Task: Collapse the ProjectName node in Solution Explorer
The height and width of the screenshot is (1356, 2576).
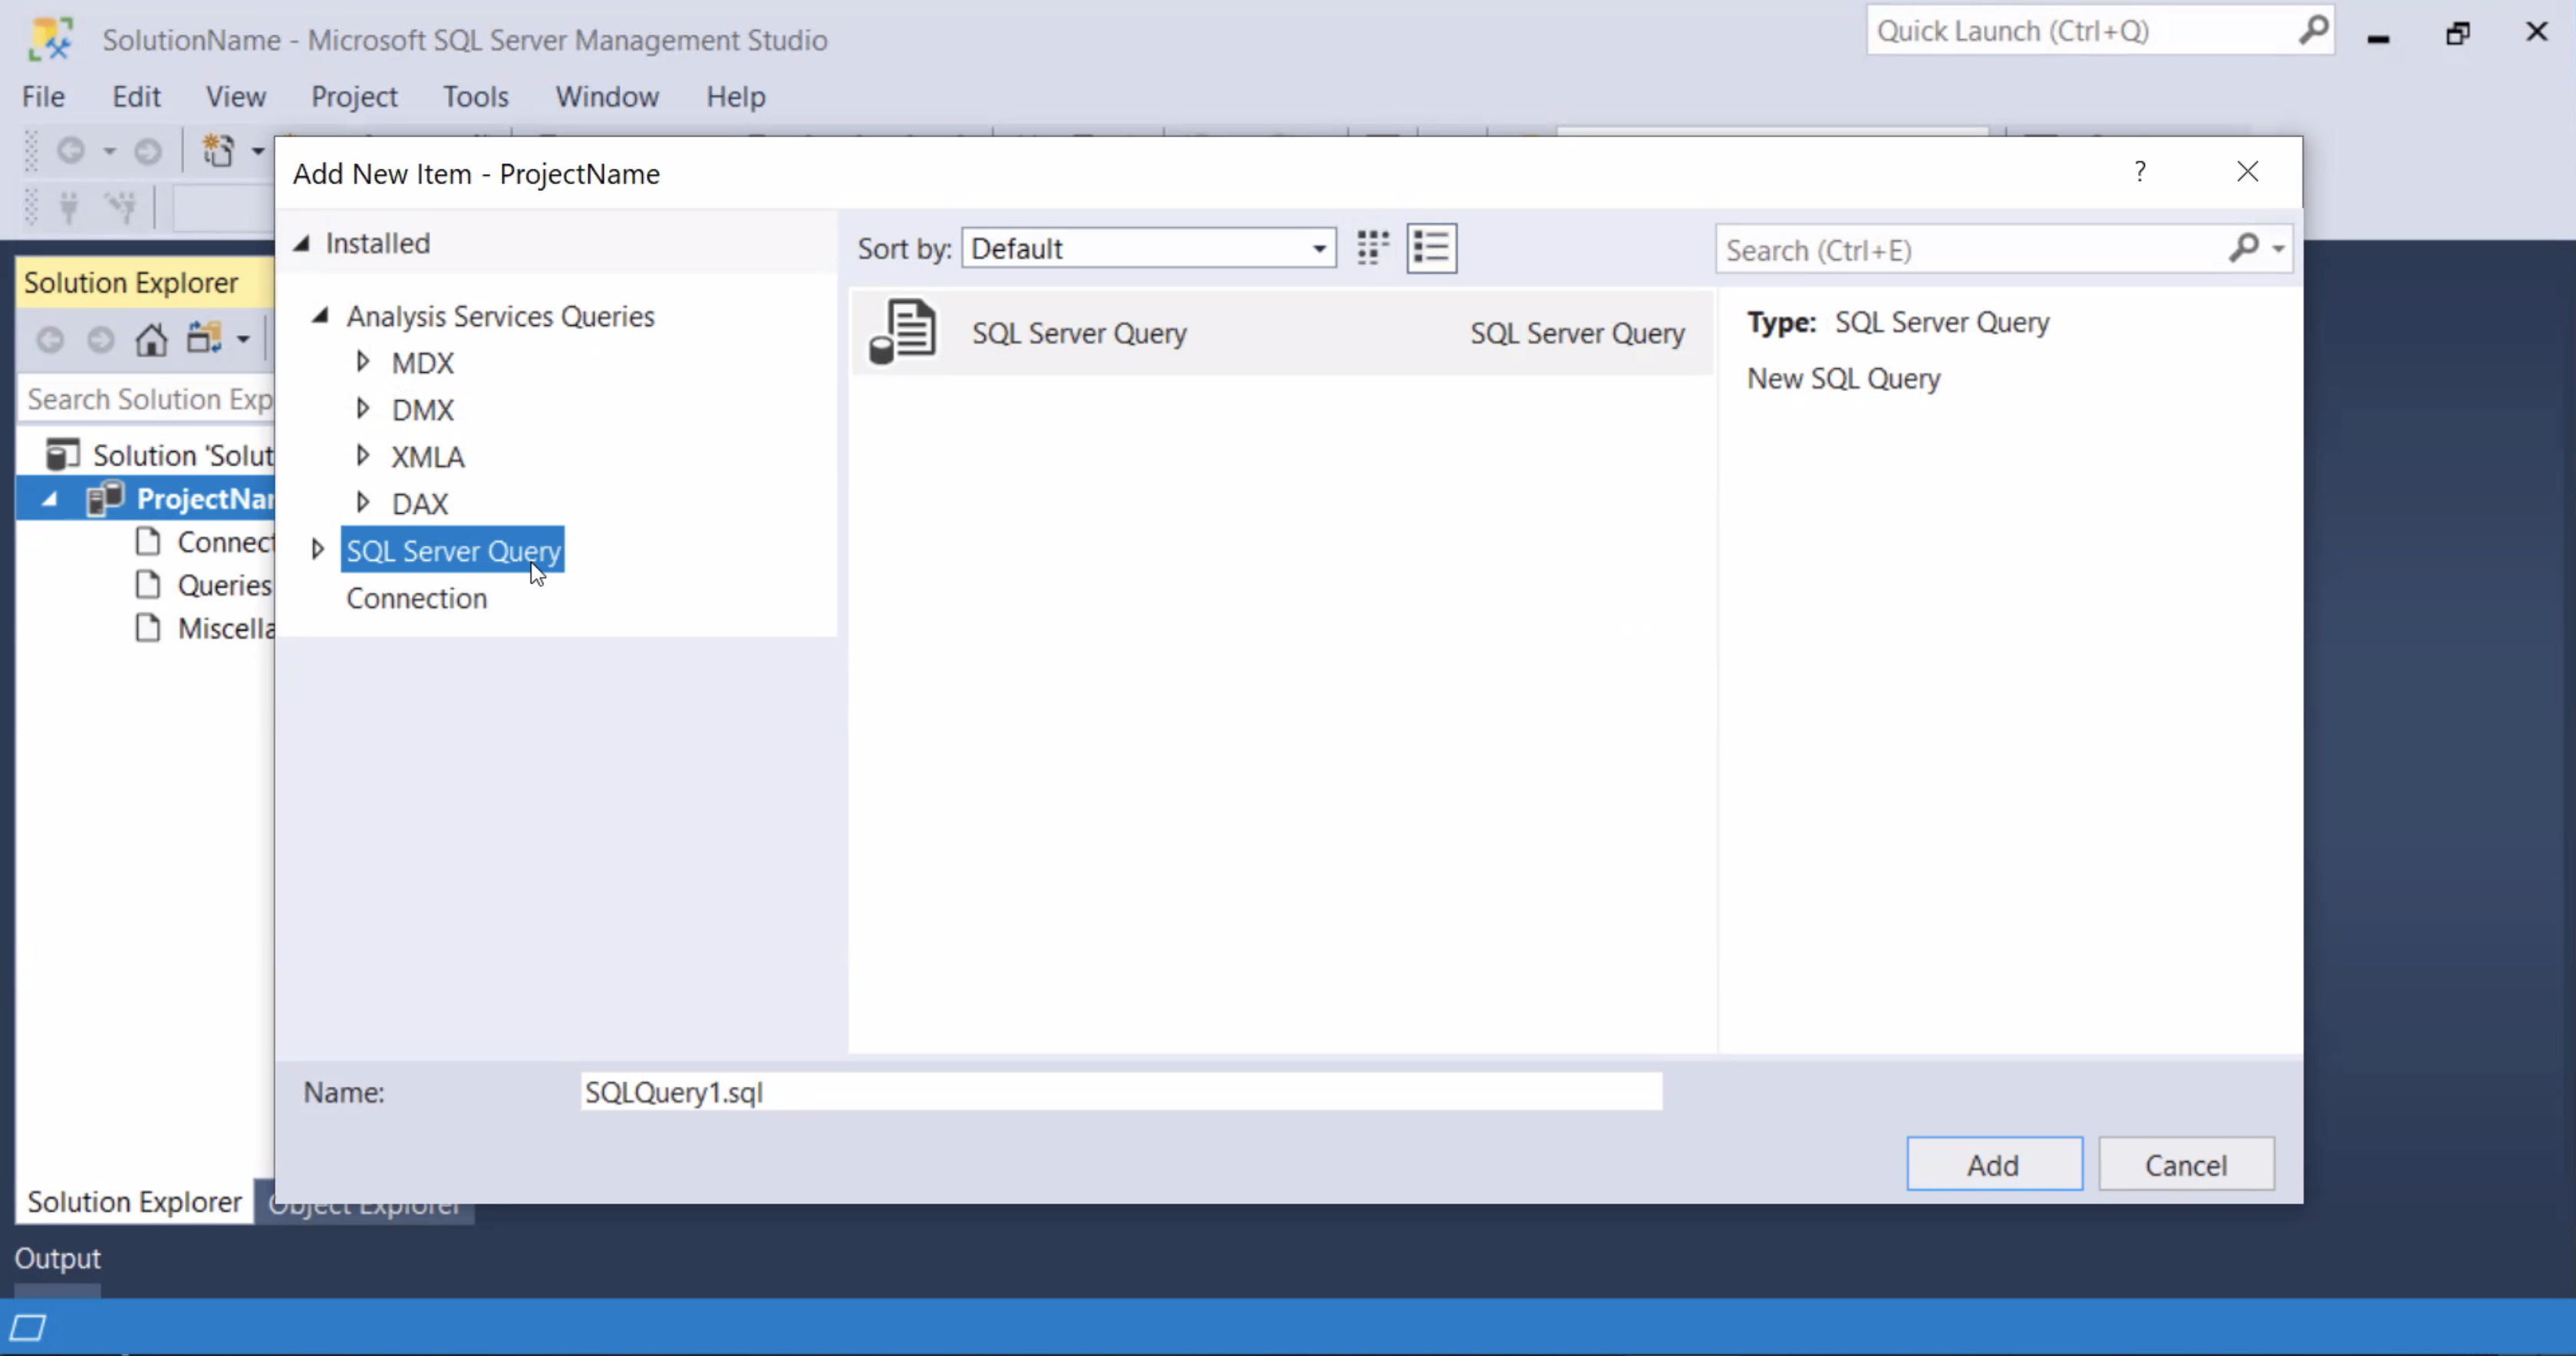Action: pos(49,499)
